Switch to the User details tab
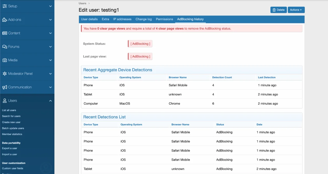This screenshot has width=328, height=174. [89, 19]
